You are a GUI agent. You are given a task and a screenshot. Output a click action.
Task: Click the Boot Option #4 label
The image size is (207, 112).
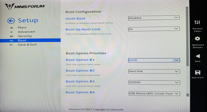(x=80, y=92)
